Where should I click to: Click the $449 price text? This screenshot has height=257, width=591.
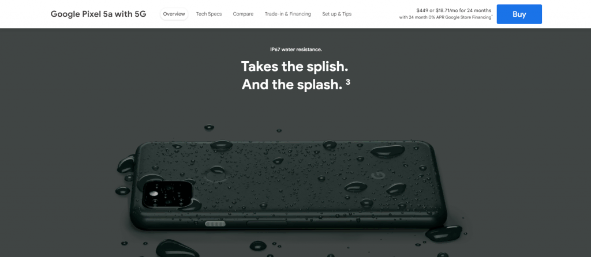coord(423,10)
